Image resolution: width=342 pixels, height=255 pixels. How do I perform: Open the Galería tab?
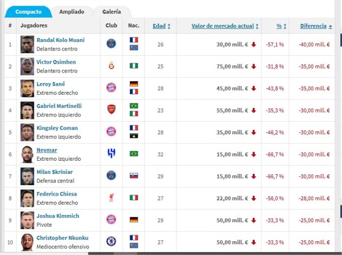click(111, 11)
